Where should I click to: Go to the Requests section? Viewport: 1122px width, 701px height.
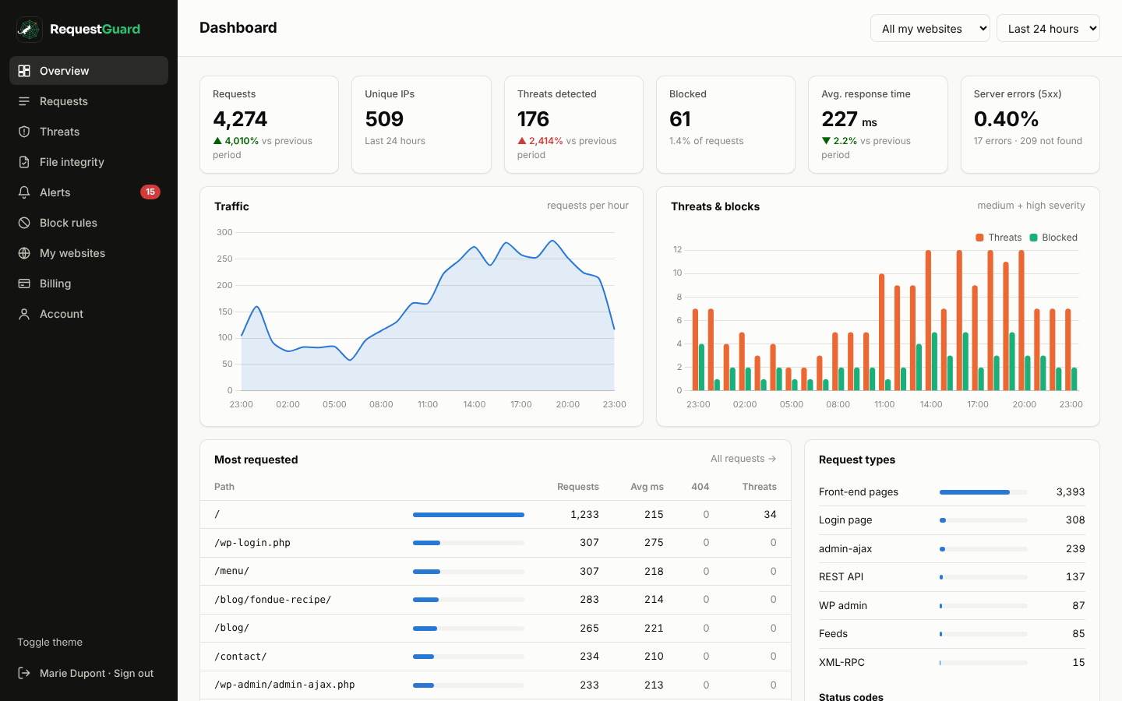(89, 101)
